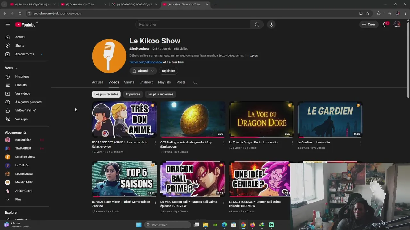Viewport: 410px width, 230px height.
Task: Open the notifications bell
Action: point(385,25)
